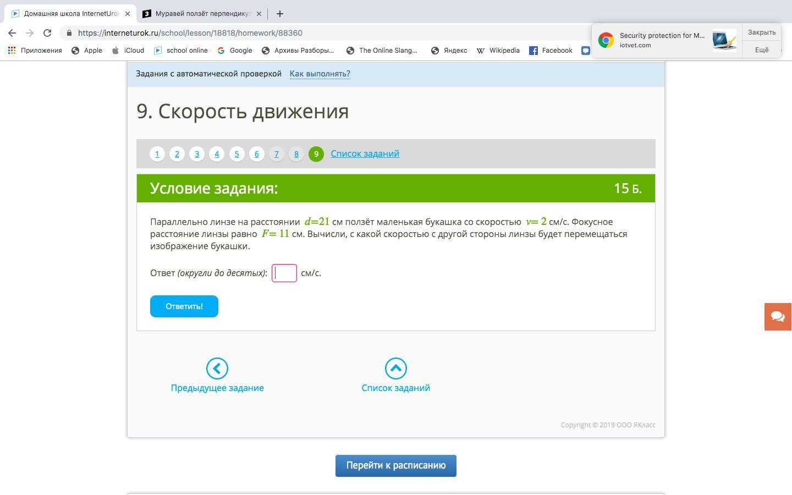Open the Приложения apps shortcut
Viewport: 792px width, 495px height.
pyautogui.click(x=35, y=51)
